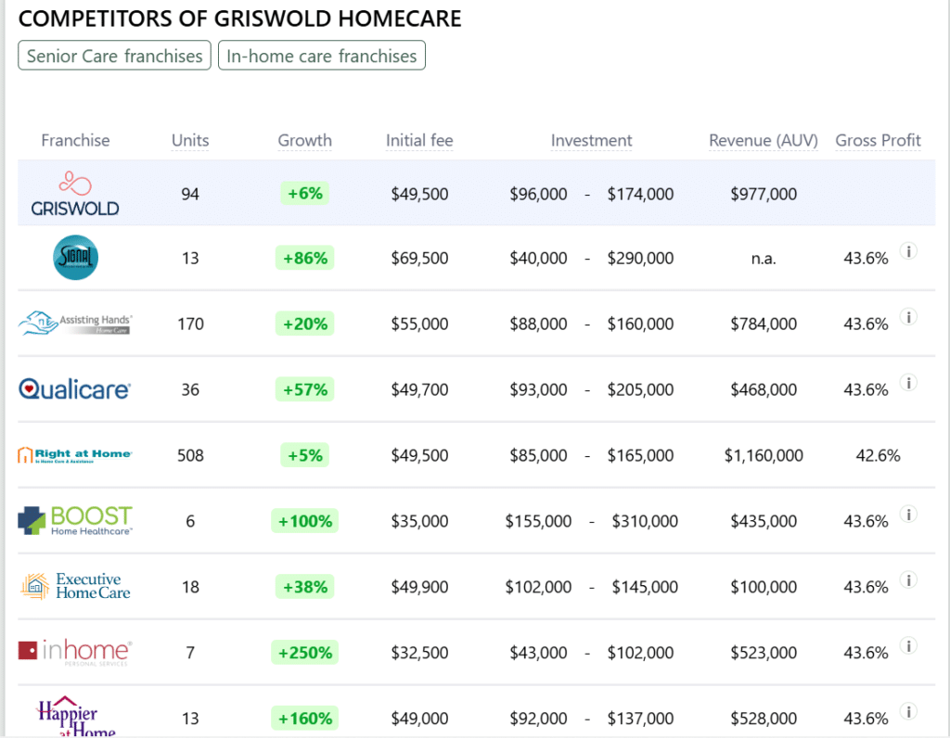
Task: Click the +86% growth badge
Action: point(304,258)
